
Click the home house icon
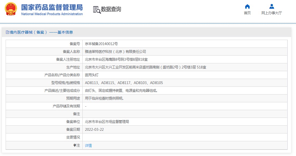247,7
